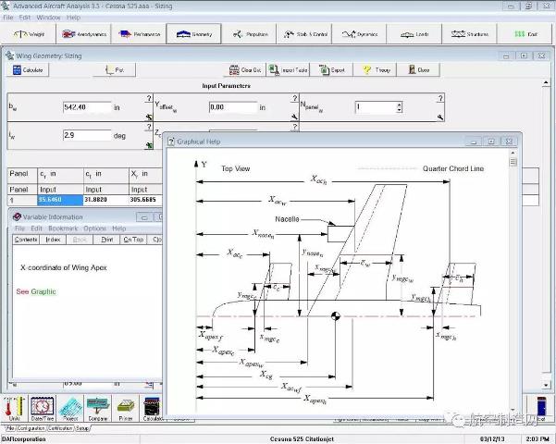Viewport: 556px width, 444px height.
Task: Click the question mark for wing span bw
Action: click(x=149, y=98)
